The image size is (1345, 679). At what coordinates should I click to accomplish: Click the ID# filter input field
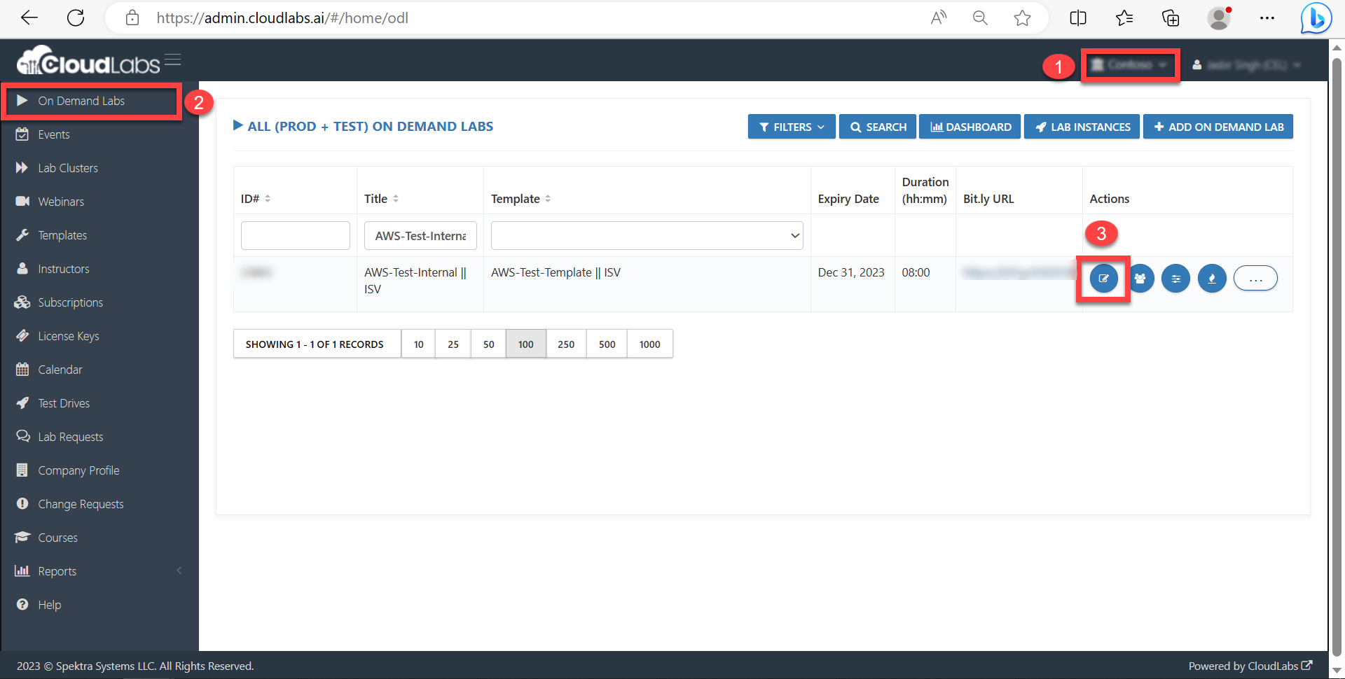(296, 236)
